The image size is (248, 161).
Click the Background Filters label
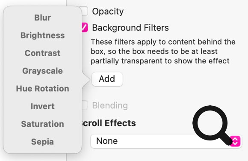130,28
